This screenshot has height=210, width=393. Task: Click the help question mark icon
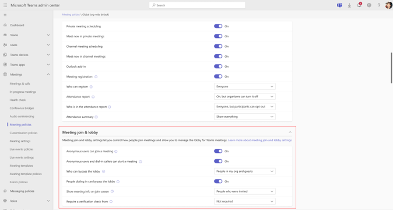378,5
